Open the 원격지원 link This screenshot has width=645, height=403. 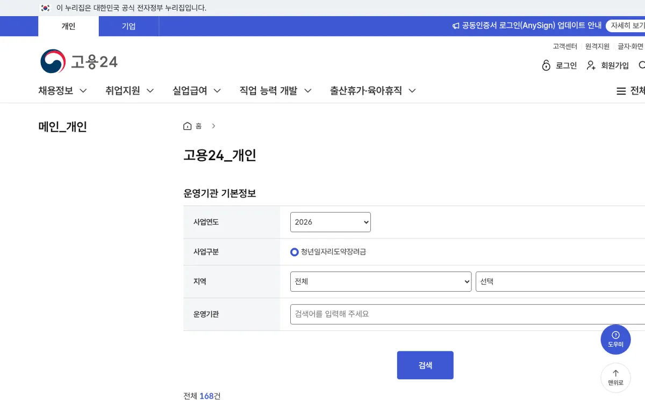pyautogui.click(x=597, y=46)
